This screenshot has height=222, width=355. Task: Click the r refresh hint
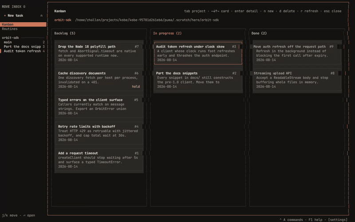pos(309,11)
